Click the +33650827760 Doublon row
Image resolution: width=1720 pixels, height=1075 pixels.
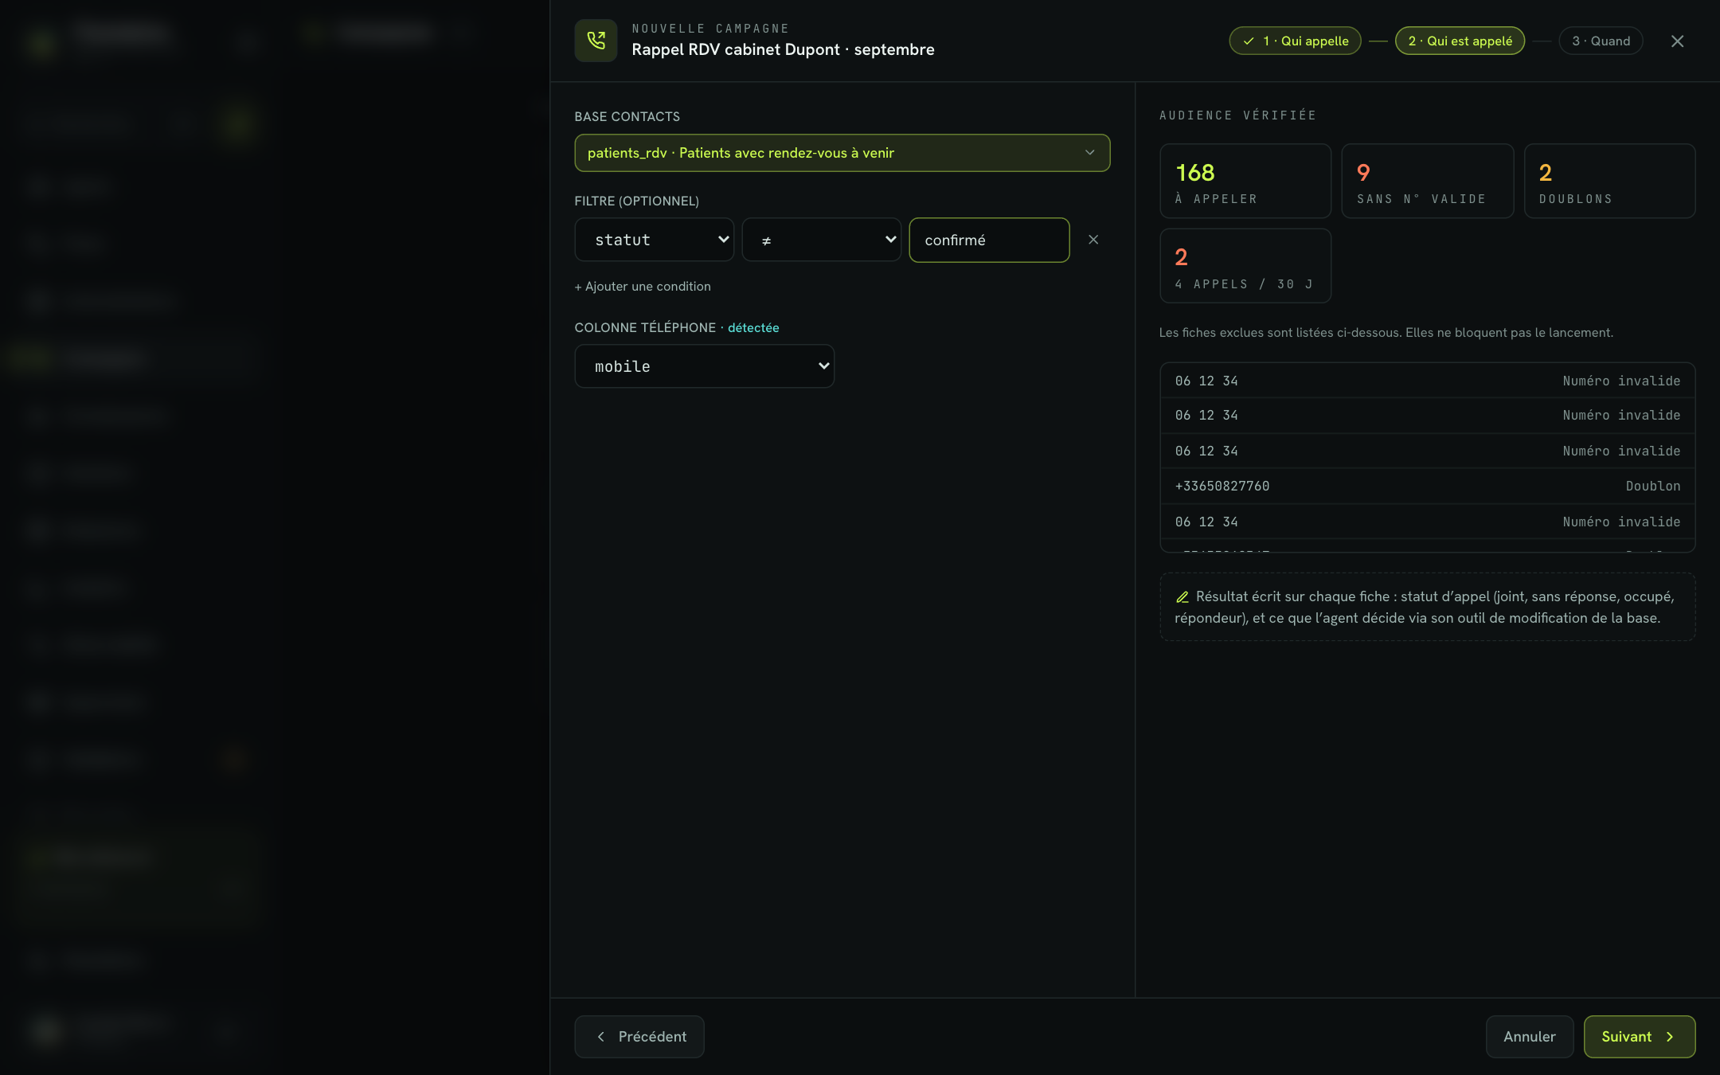1428,486
